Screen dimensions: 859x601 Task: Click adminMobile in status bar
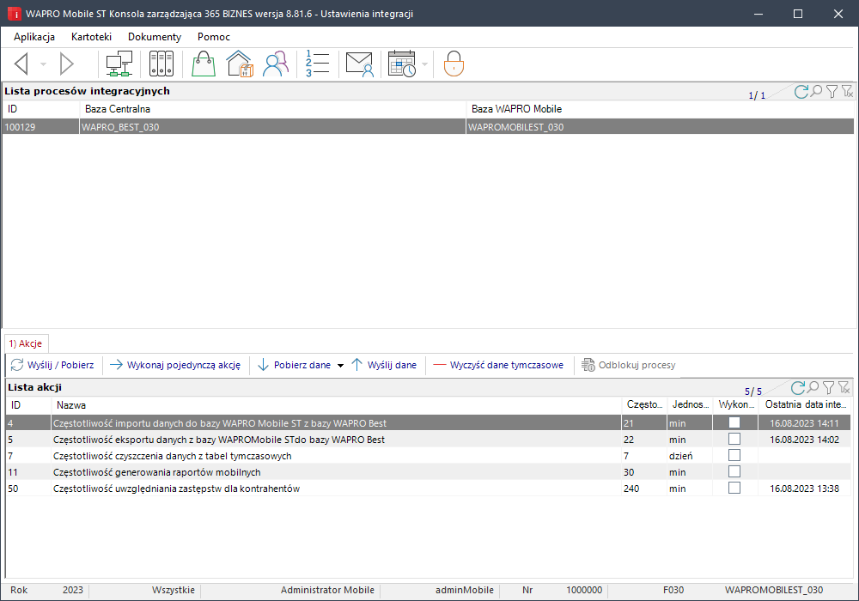pos(465,590)
